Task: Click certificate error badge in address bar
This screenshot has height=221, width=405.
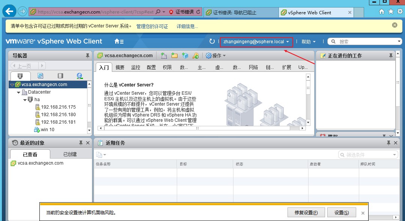Action: coord(181,12)
